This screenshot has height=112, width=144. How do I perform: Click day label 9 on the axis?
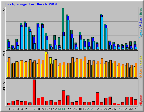tap(43, 109)
